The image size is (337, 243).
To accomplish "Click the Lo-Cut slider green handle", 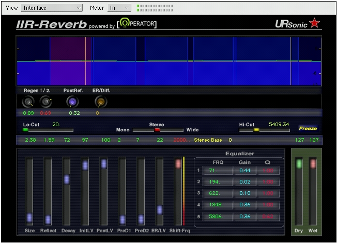I will 25,129.
